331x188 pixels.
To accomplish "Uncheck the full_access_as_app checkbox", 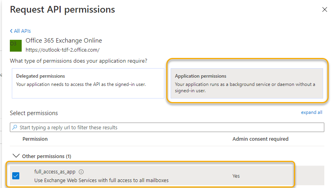I will (x=16, y=176).
